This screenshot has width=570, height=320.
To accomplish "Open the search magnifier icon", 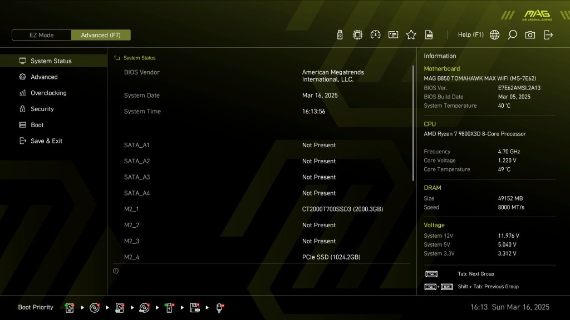I will tap(512, 35).
